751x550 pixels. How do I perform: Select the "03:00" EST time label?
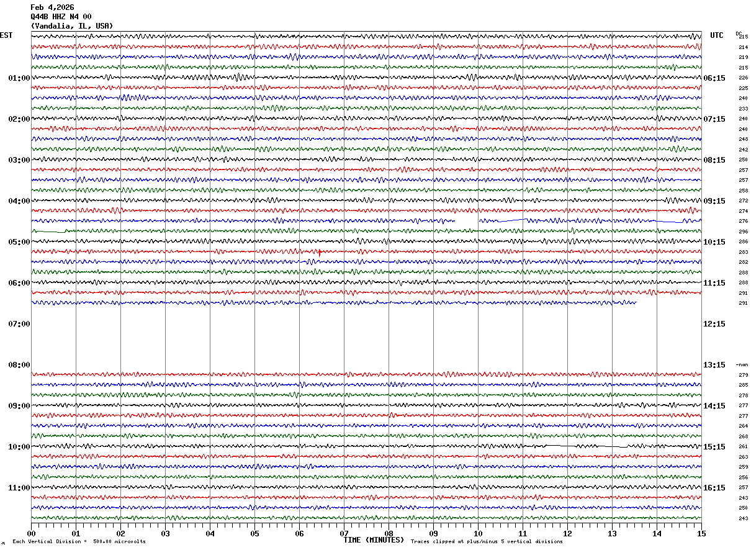[19, 160]
